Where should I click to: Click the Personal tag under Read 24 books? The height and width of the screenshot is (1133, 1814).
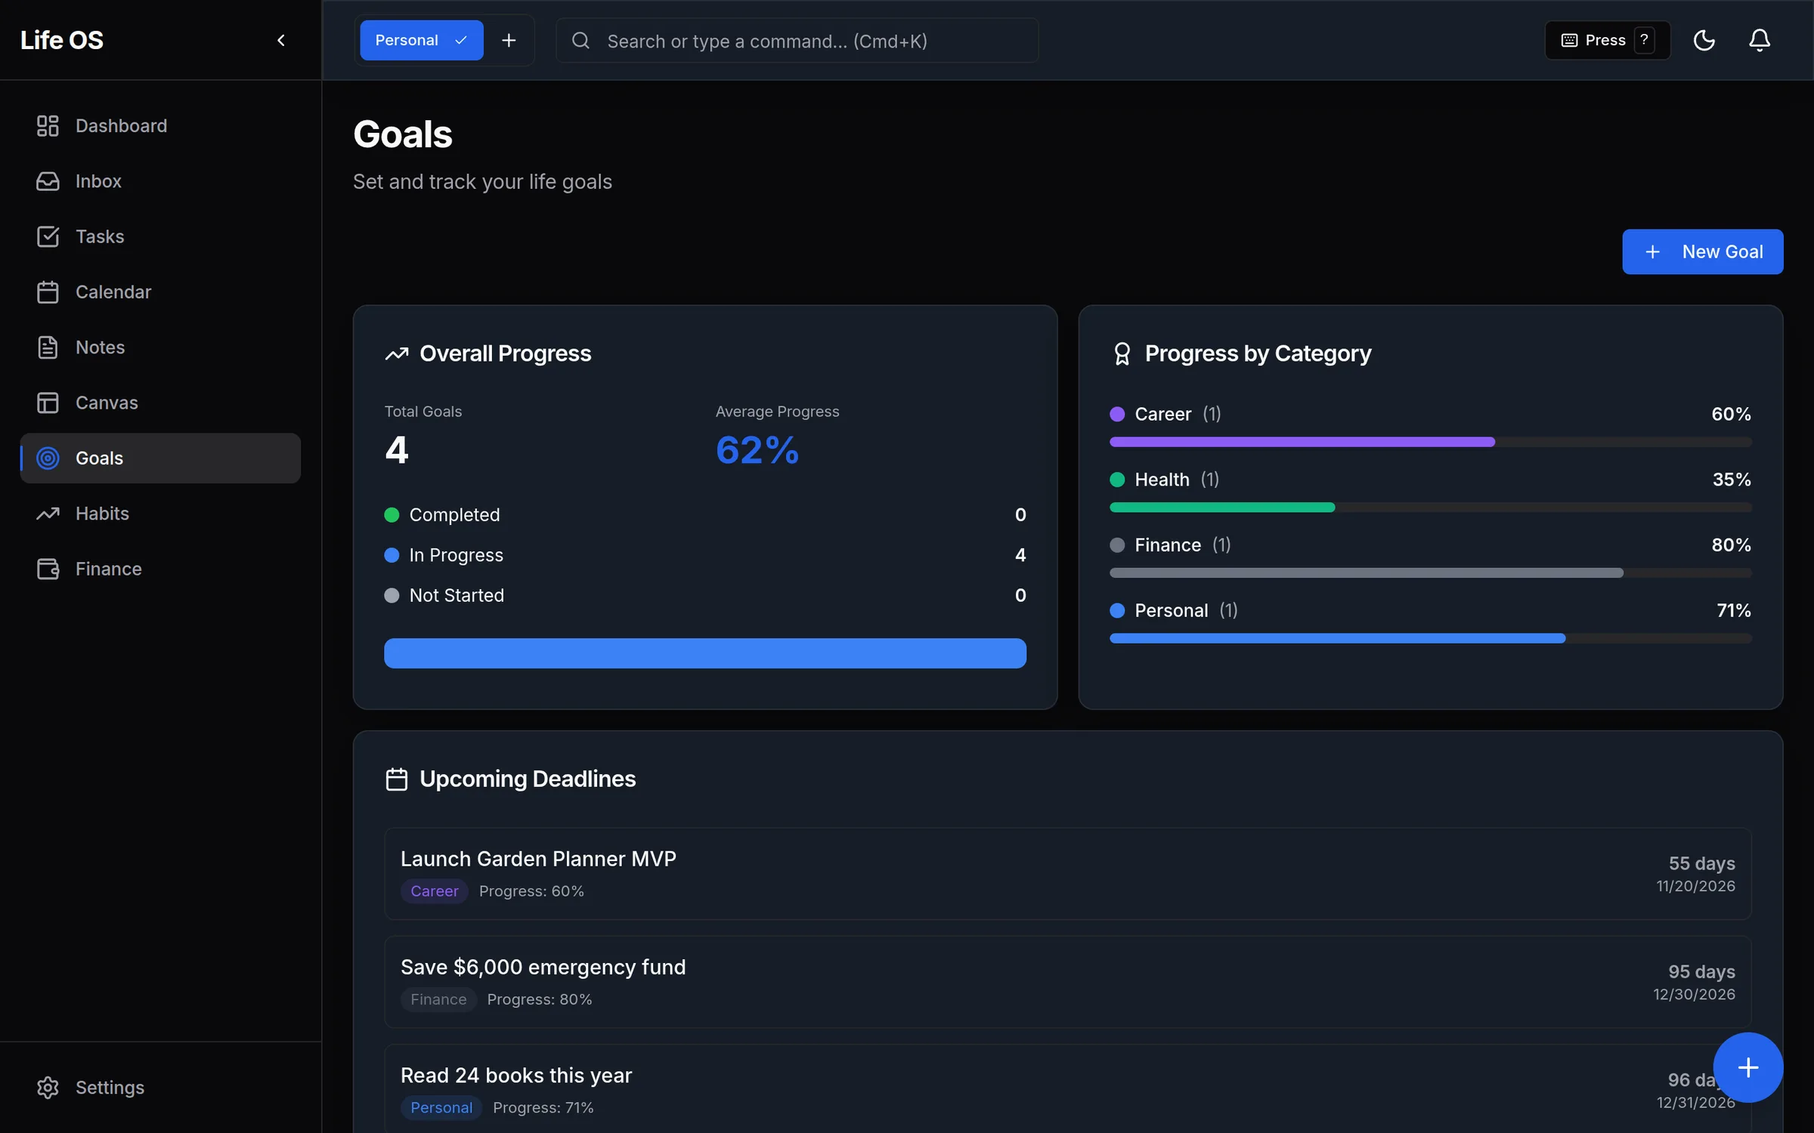(x=441, y=1107)
